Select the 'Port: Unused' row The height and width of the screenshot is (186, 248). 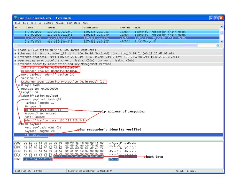pyautogui.click(x=34, y=117)
